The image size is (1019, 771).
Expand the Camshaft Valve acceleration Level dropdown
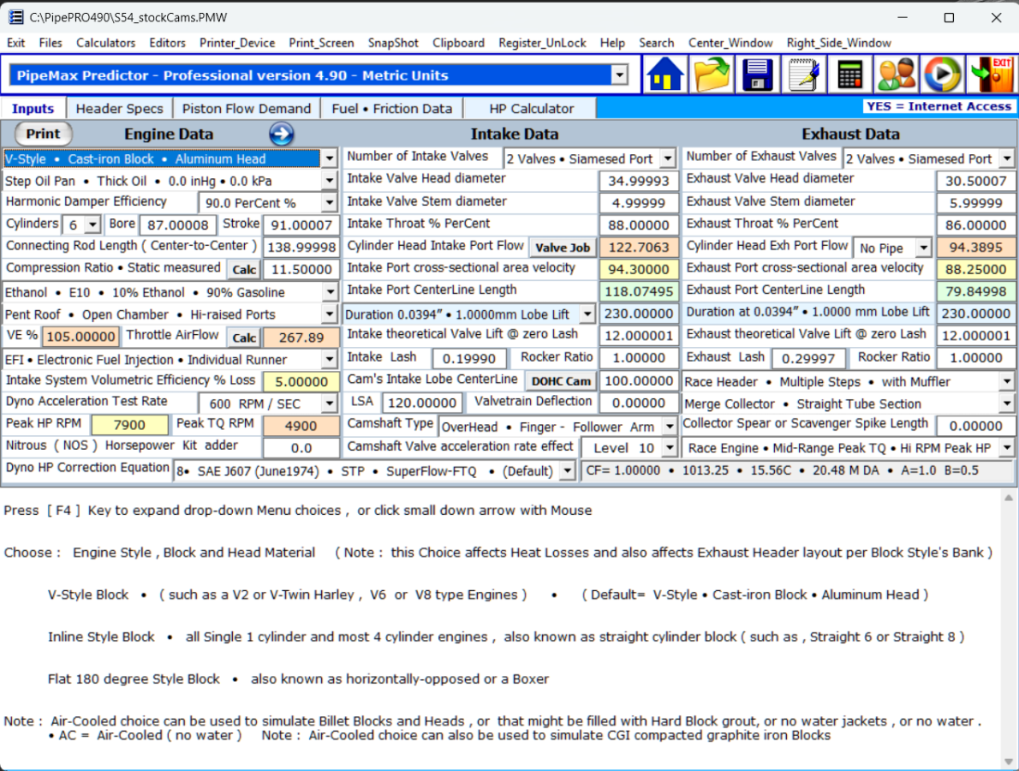coord(668,448)
